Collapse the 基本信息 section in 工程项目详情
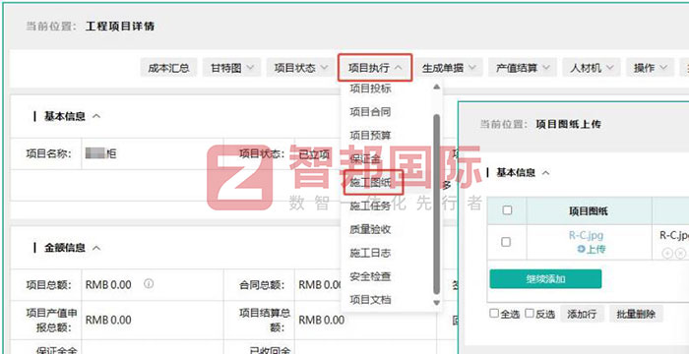 click(x=96, y=117)
